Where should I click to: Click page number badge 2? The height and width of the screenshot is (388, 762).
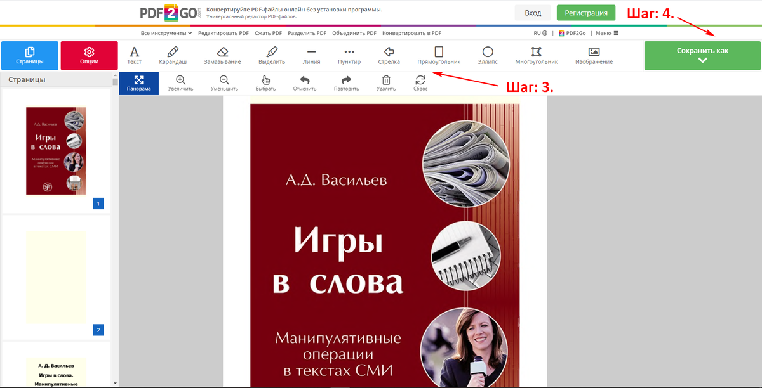point(98,330)
